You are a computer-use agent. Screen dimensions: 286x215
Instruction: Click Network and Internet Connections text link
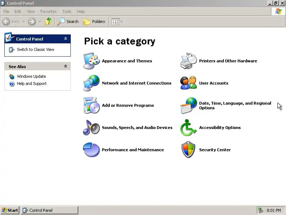pos(137,83)
